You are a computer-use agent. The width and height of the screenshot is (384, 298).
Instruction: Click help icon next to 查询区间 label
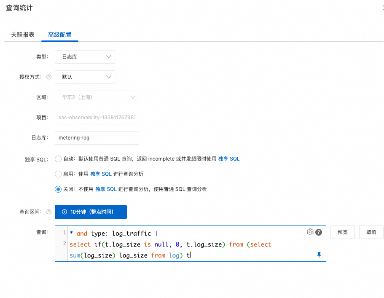coord(49,212)
